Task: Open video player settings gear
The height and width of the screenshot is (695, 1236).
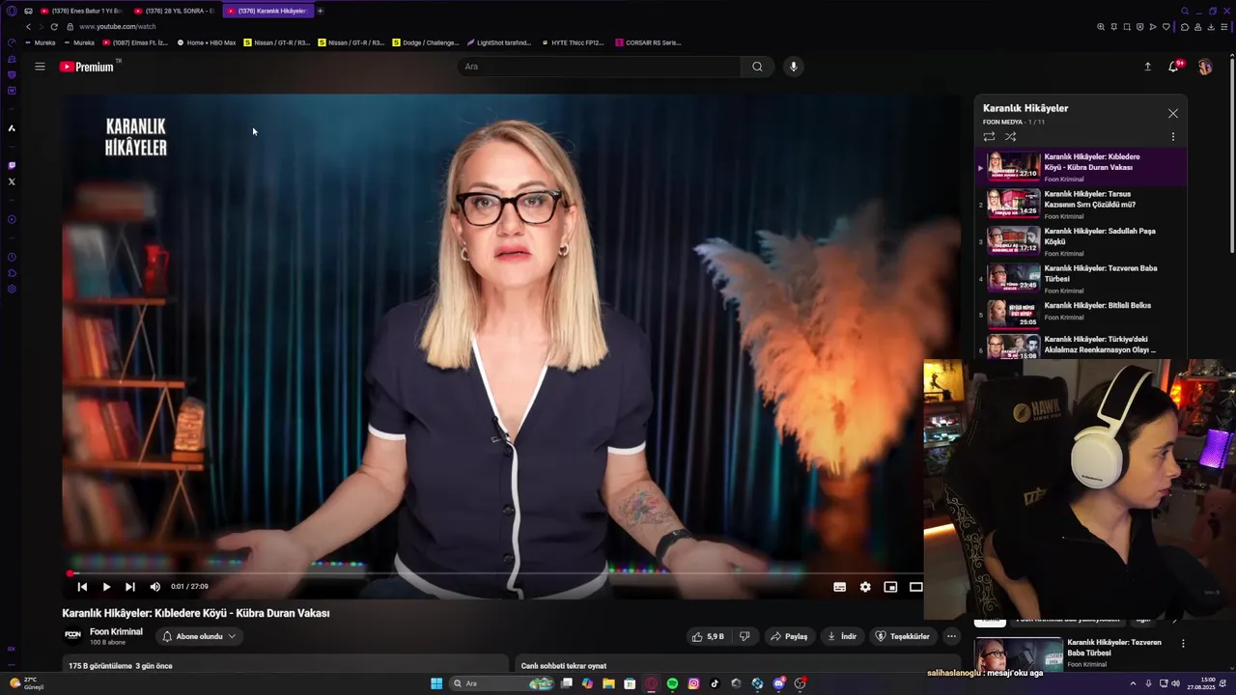Action: [x=865, y=587]
